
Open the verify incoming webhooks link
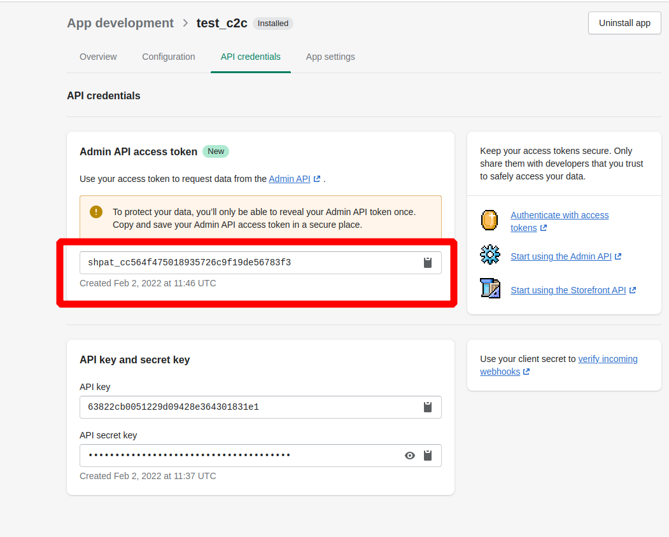pyautogui.click(x=607, y=359)
